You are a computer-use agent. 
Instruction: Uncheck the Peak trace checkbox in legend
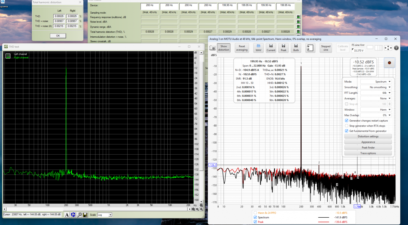pos(255,222)
